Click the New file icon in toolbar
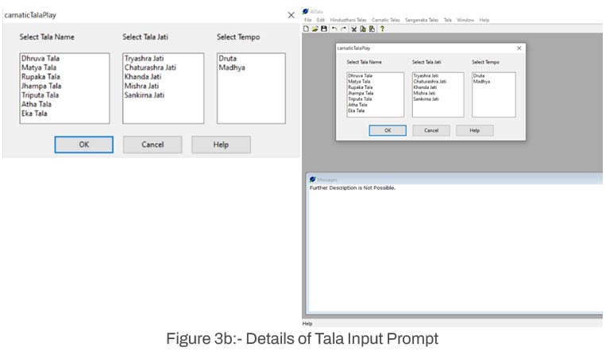This screenshot has width=606, height=351. [307, 29]
